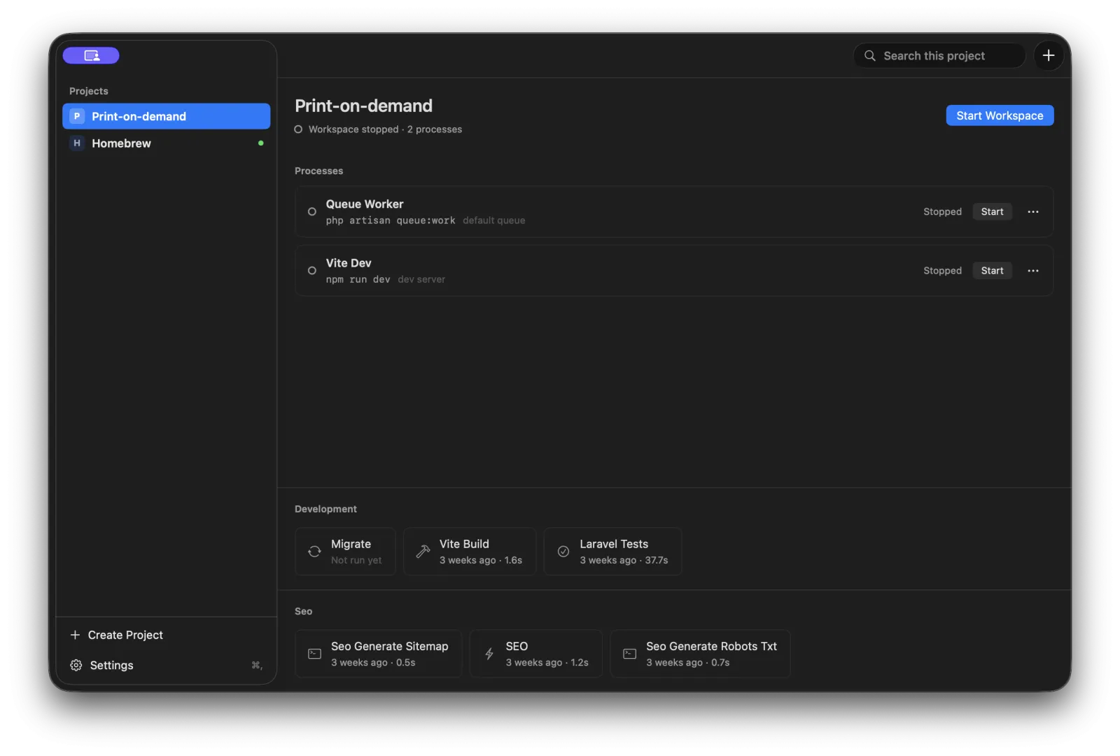Create a new project
The height and width of the screenshot is (756, 1120).
[x=117, y=635]
